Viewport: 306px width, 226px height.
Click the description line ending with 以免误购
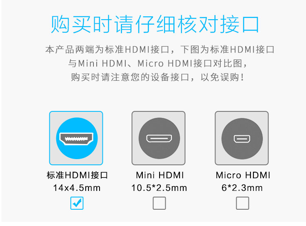coord(157,77)
